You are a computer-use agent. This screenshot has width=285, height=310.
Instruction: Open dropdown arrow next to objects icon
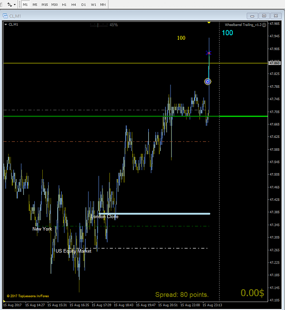tap(14, 4)
